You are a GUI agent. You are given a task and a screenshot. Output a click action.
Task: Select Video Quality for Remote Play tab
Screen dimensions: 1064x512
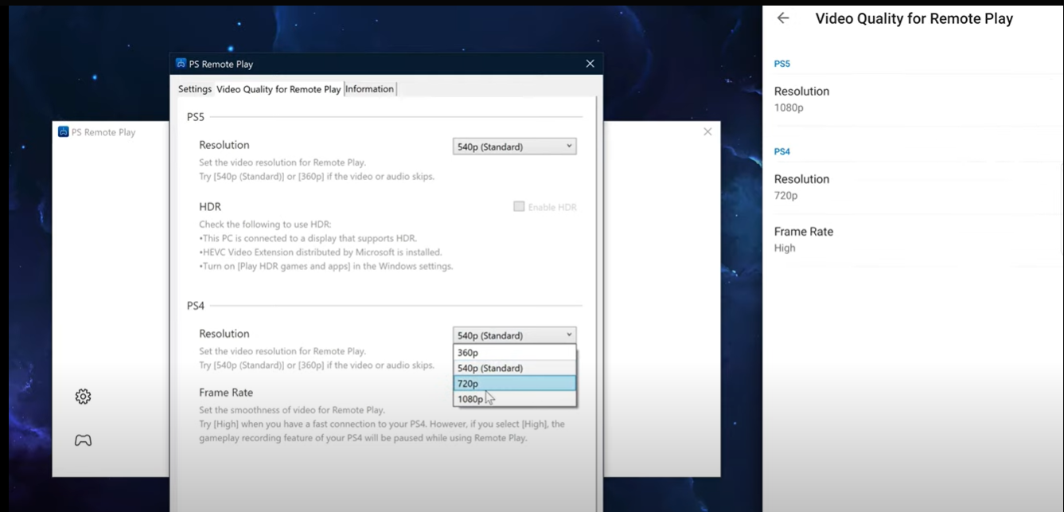click(x=279, y=89)
